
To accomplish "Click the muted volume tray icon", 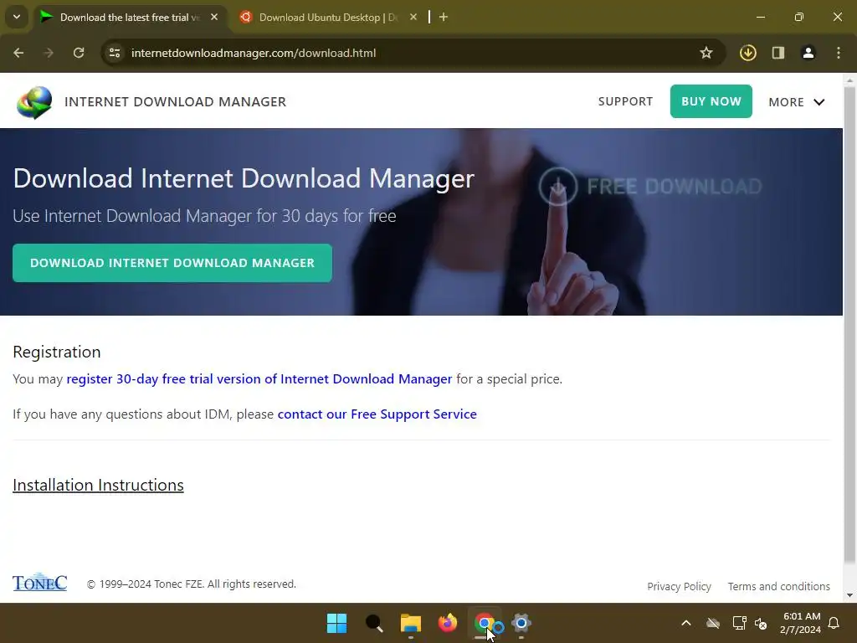I will point(761,623).
